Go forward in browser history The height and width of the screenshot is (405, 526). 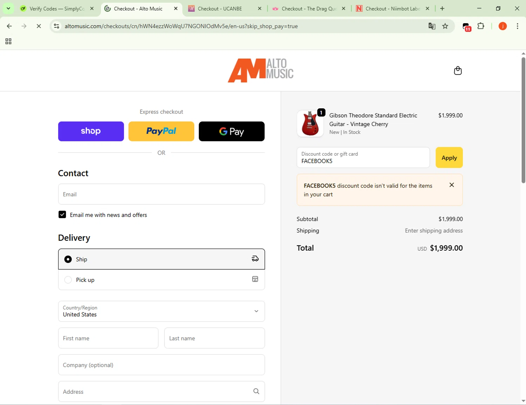pos(24,26)
